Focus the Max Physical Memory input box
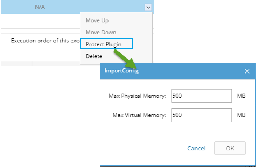This screenshot has width=257, height=168. tap(201, 96)
